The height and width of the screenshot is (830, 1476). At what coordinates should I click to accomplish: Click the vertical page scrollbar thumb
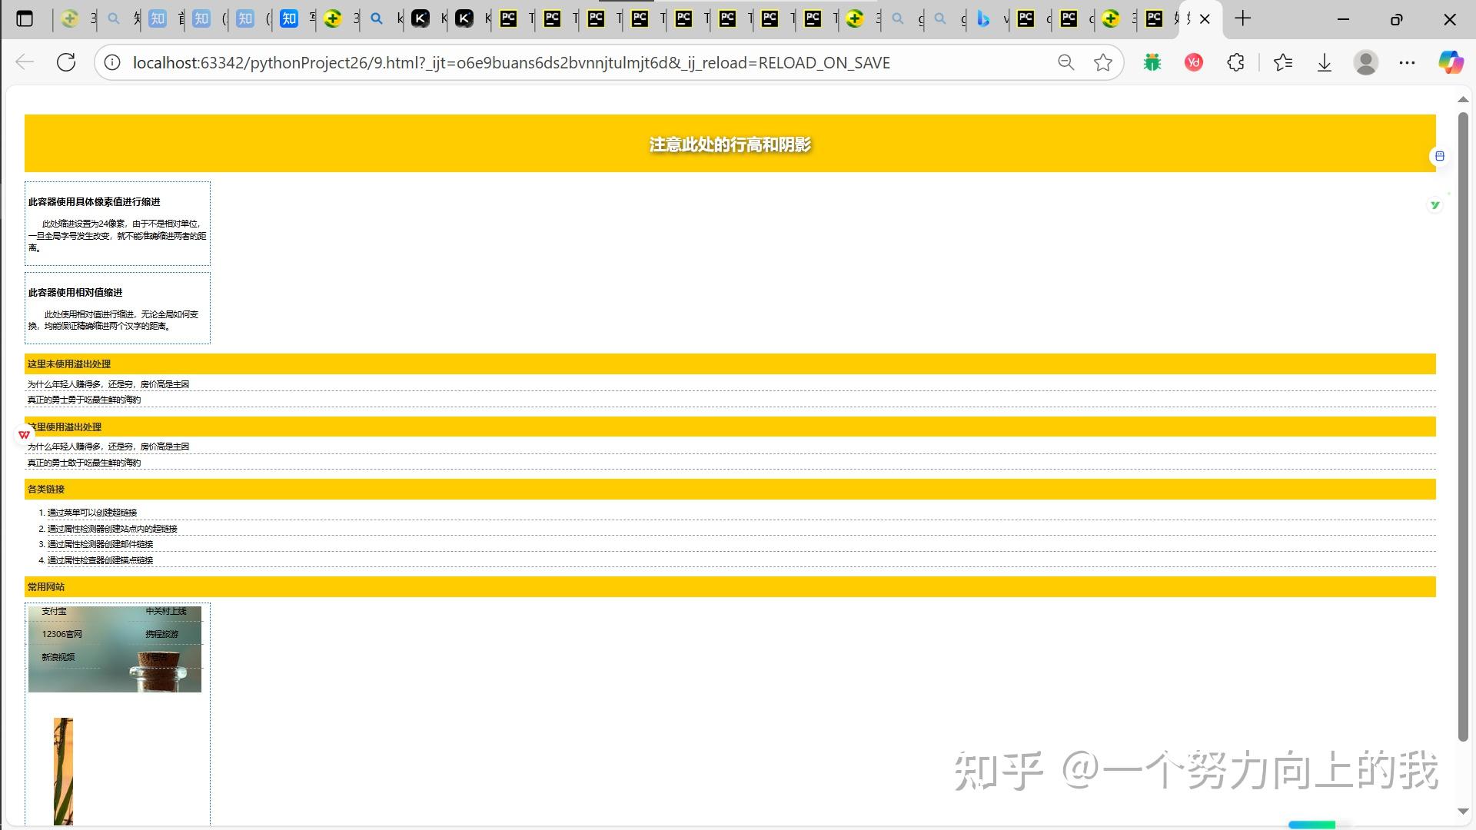(x=1463, y=427)
